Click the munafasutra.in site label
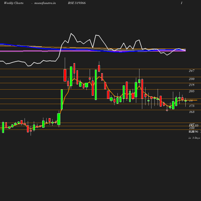The height and width of the screenshot is (201, 201). (x=45, y=3)
